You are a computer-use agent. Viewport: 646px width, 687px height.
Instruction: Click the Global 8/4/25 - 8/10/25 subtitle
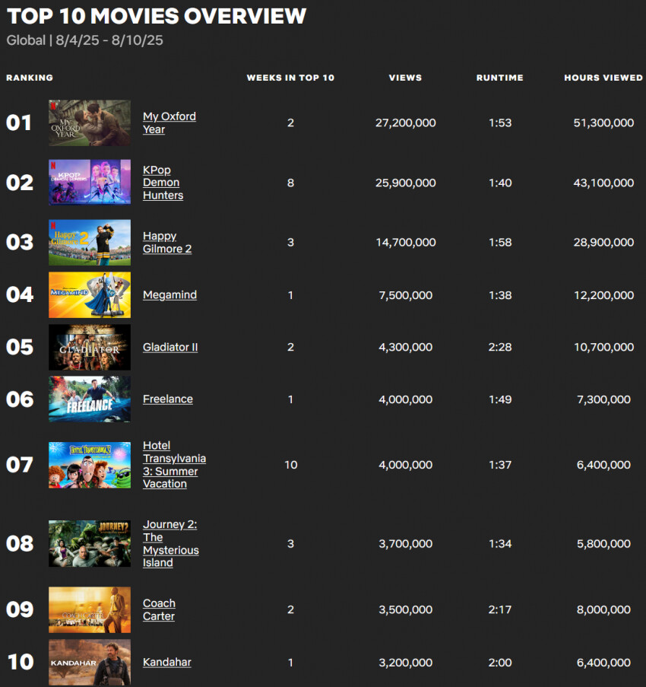click(x=84, y=40)
